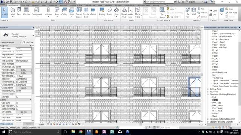Select the Tag Room tool
241x135 pixels.
tap(162, 12)
